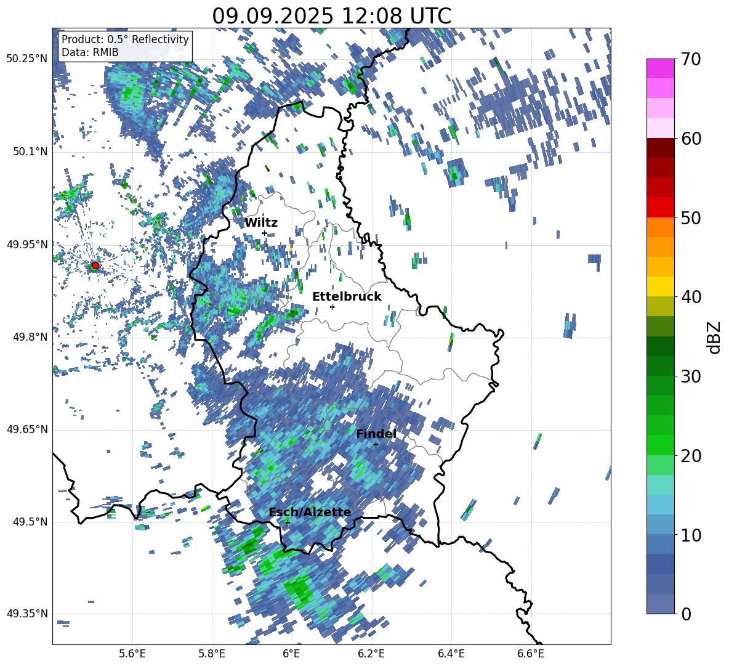Click the 49.95°N latitude label
This screenshot has width=729, height=666.
click(x=27, y=245)
